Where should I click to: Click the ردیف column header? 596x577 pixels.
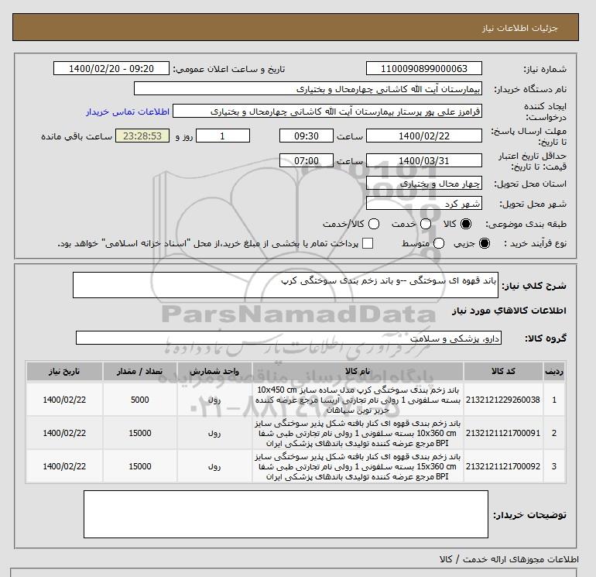coord(554,371)
